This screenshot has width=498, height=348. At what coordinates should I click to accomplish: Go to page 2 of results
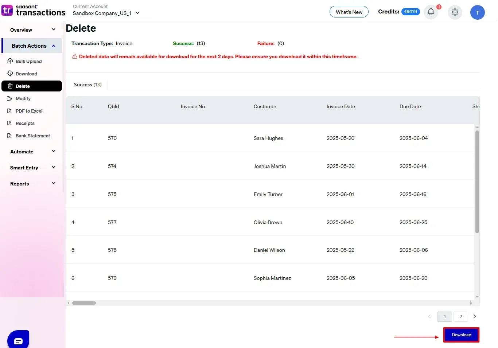(x=460, y=316)
